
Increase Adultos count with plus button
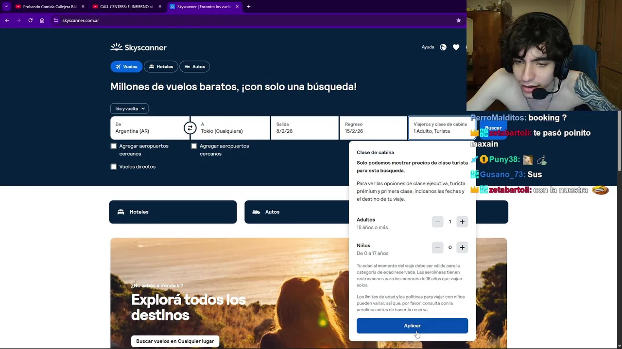coord(462,222)
